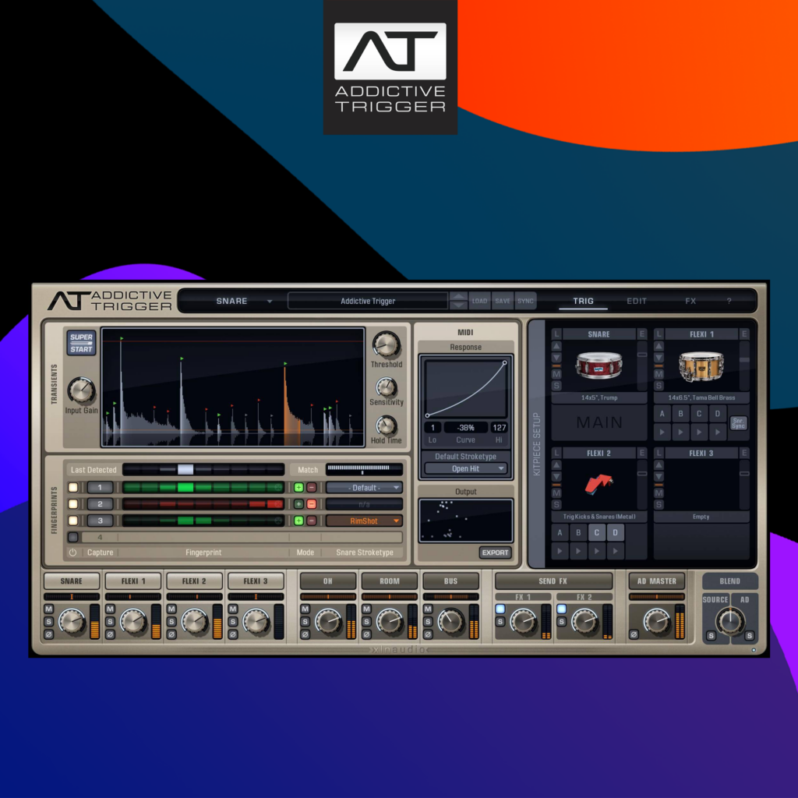
Task: Toggle fingerprint 3 checkbox
Action: coord(72,521)
